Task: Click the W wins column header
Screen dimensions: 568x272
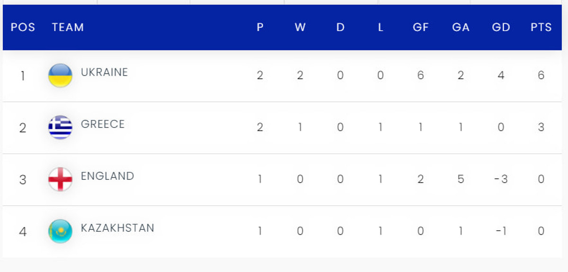Action: (300, 27)
